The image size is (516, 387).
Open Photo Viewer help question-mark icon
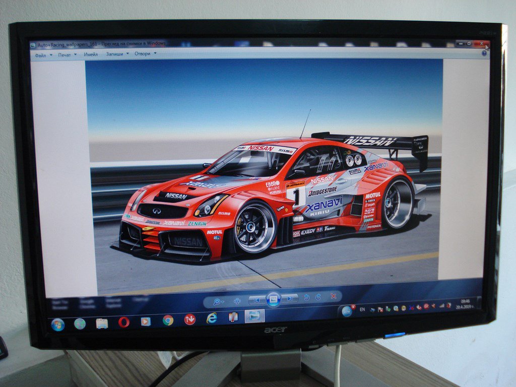coord(484,53)
